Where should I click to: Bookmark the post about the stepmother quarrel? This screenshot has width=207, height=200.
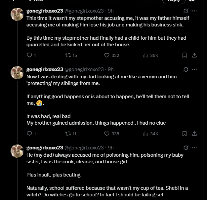185,55
